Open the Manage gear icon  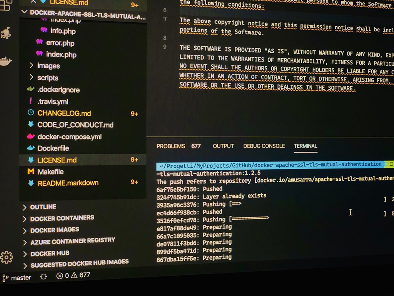7,257
